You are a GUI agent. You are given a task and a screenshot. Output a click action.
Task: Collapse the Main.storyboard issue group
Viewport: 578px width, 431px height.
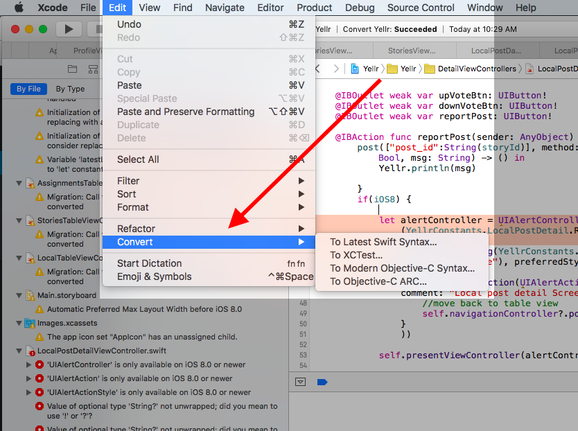19,295
